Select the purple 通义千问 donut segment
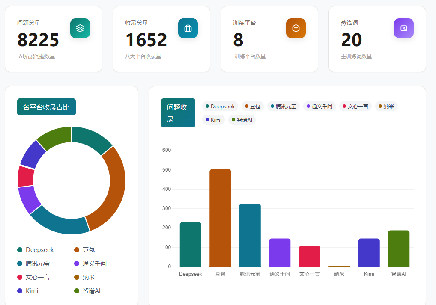This screenshot has height=305, width=436. point(29,199)
